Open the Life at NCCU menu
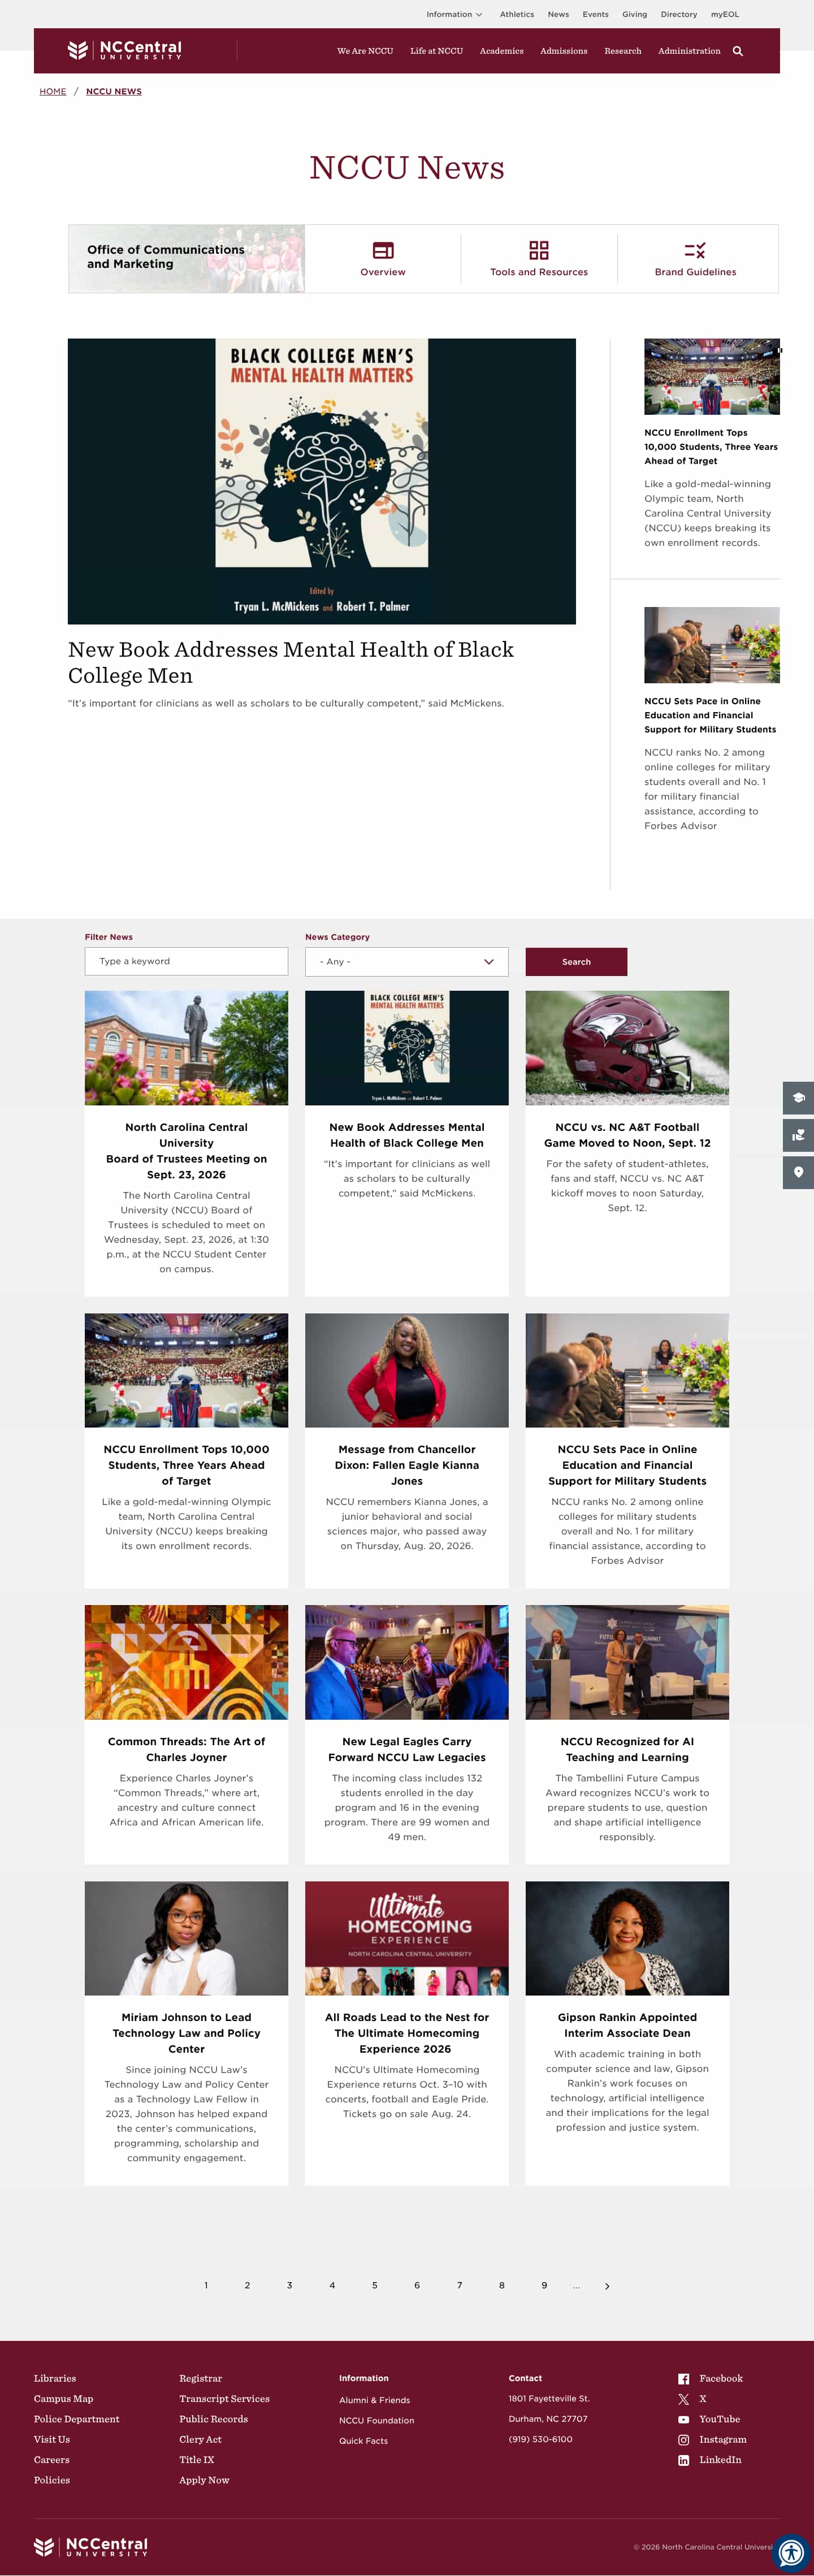814x2576 pixels. [x=436, y=51]
